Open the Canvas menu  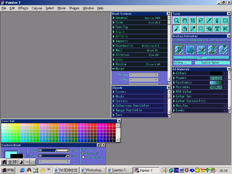coord(37,8)
